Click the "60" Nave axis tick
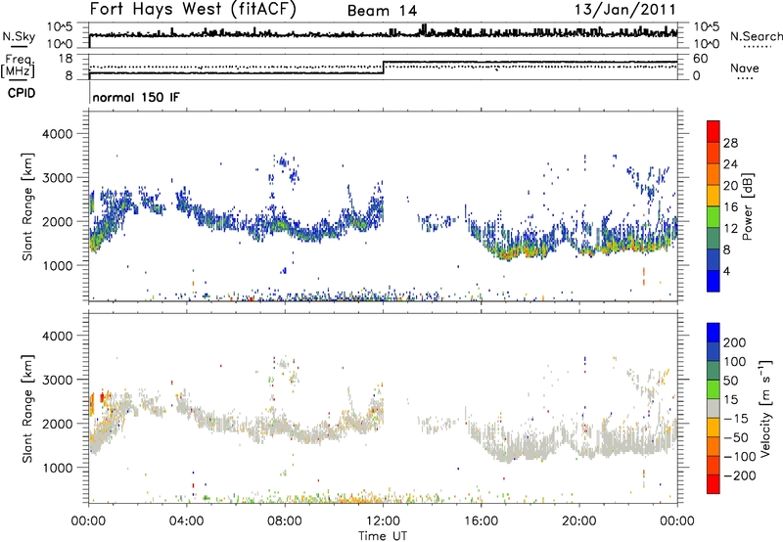 click(x=700, y=59)
